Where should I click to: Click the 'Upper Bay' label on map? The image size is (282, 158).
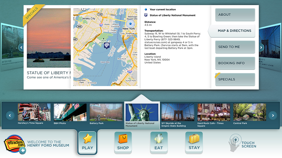(105, 62)
